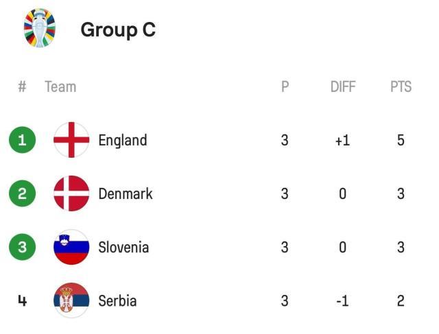Click Serbia's rank number 4
Image resolution: width=439 pixels, height=334 pixels.
coord(22,300)
